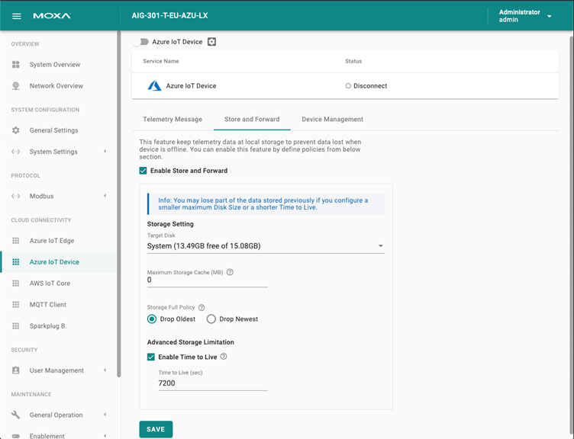
Task: Click the General Settings gear icon
Action: point(16,130)
